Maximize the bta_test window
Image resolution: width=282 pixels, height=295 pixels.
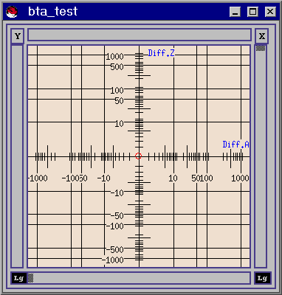click(x=252, y=12)
